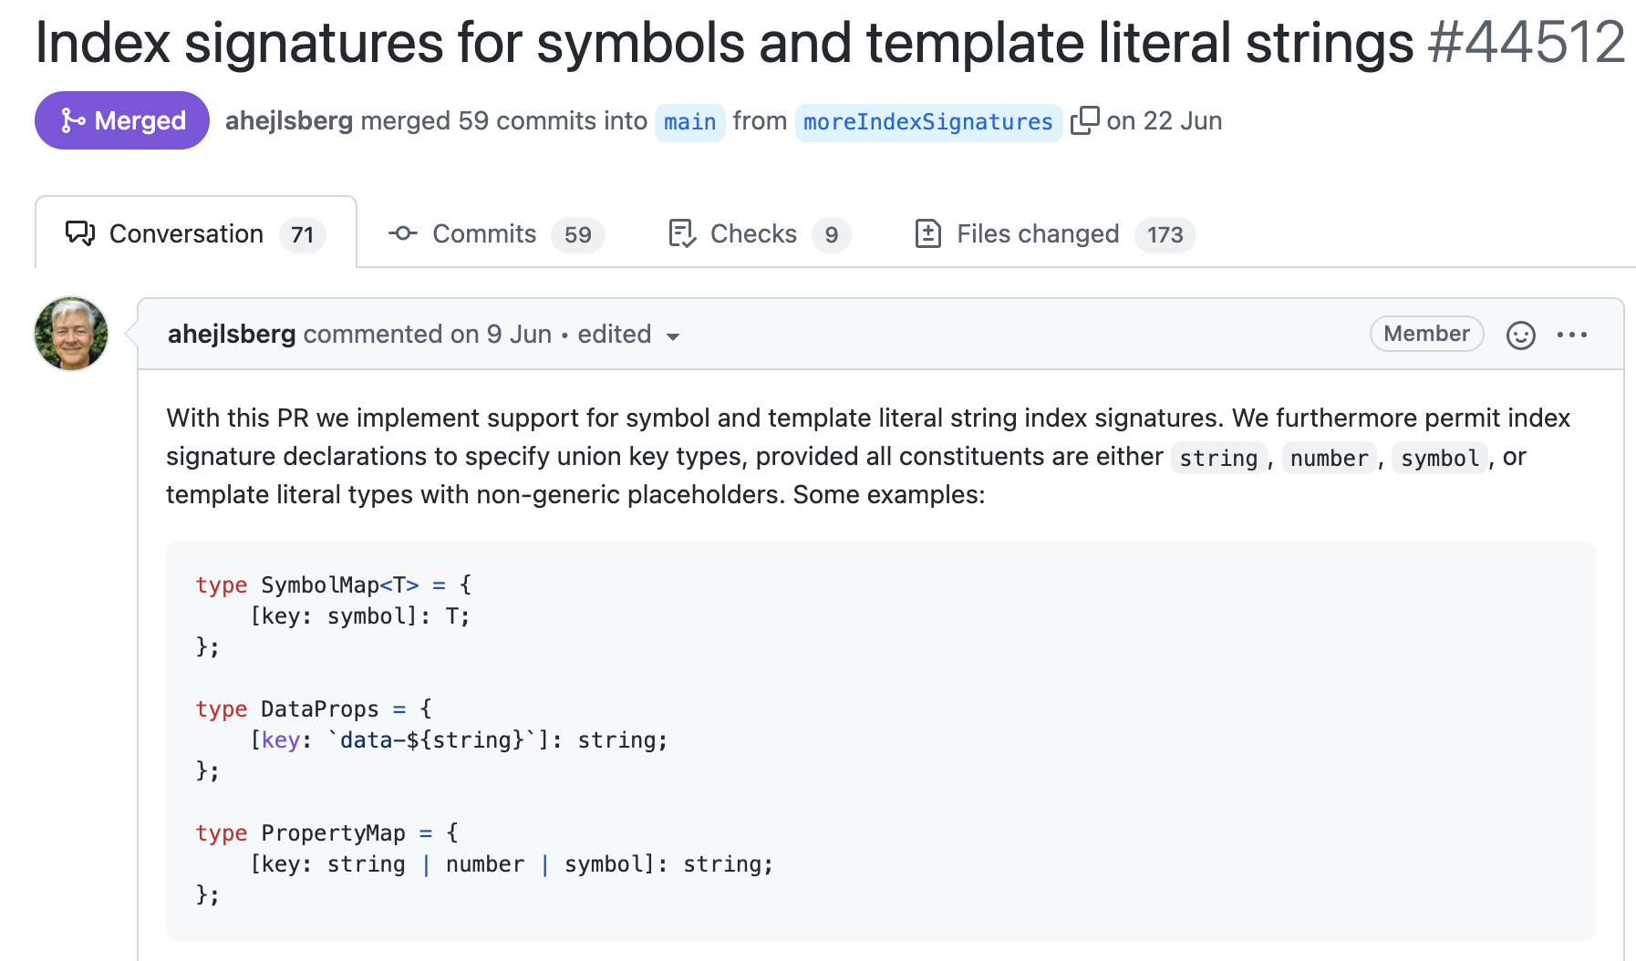Add an emoji reaction to the comment

tap(1520, 336)
